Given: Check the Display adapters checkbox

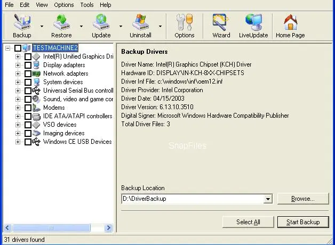Looking at the screenshot, I should 28,65.
